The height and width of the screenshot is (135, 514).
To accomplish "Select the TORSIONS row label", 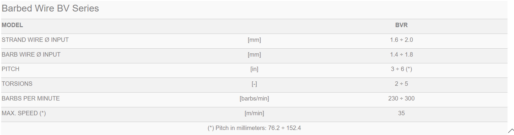I will 17,84.
